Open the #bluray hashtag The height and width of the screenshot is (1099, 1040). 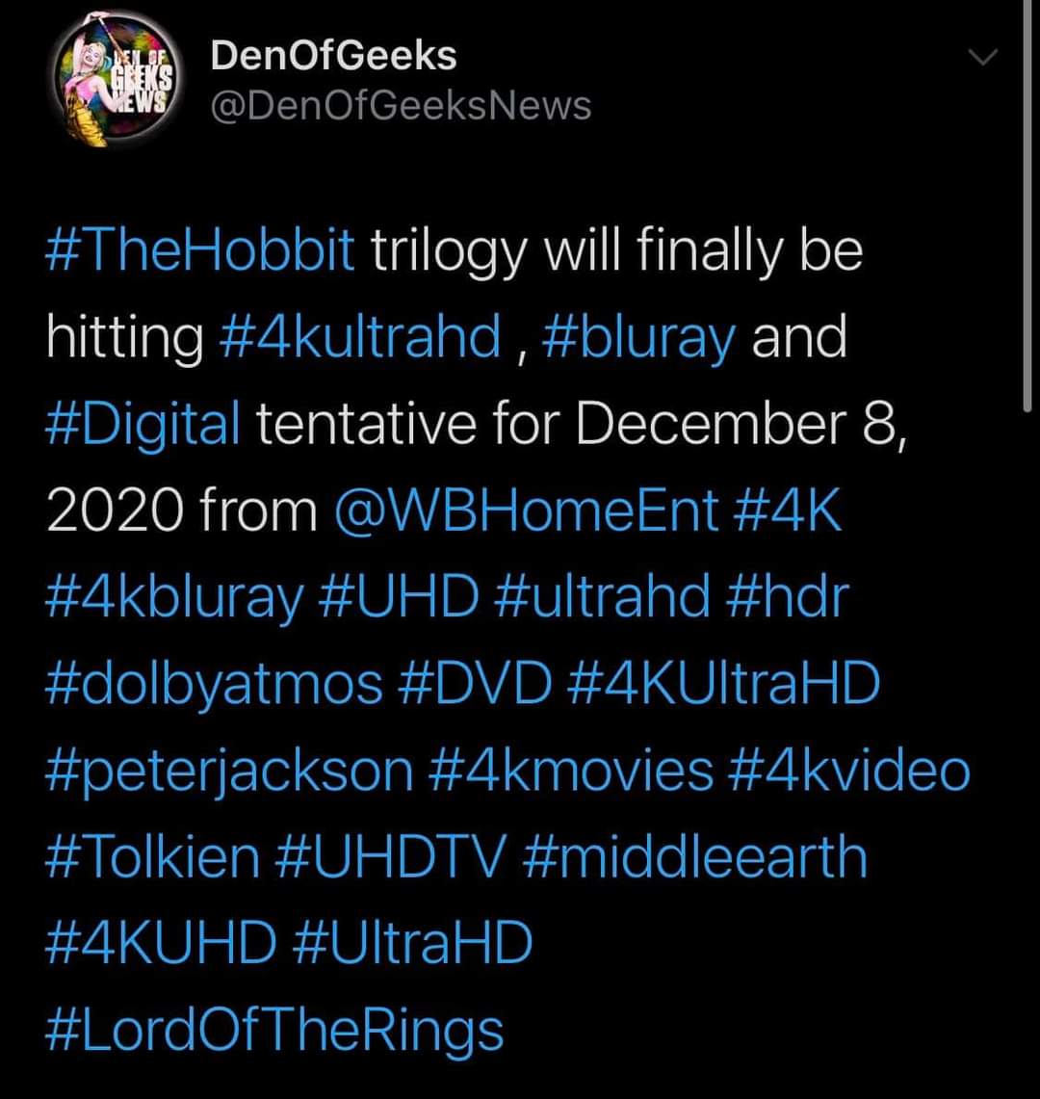tap(638, 339)
